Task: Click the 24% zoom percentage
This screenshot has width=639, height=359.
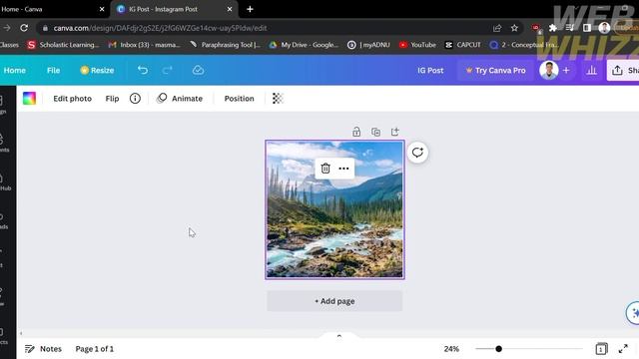Action: point(451,349)
